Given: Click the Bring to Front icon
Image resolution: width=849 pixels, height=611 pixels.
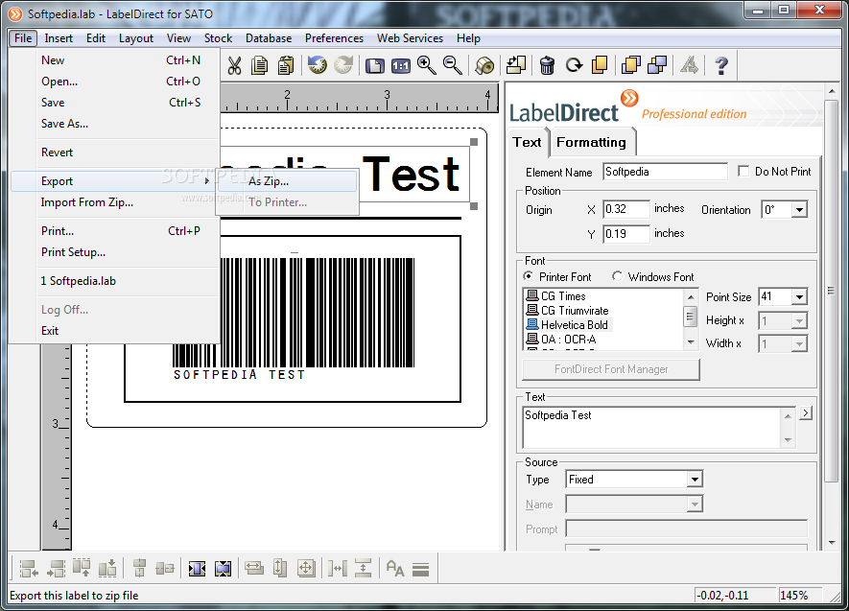Looking at the screenshot, I should (x=631, y=65).
